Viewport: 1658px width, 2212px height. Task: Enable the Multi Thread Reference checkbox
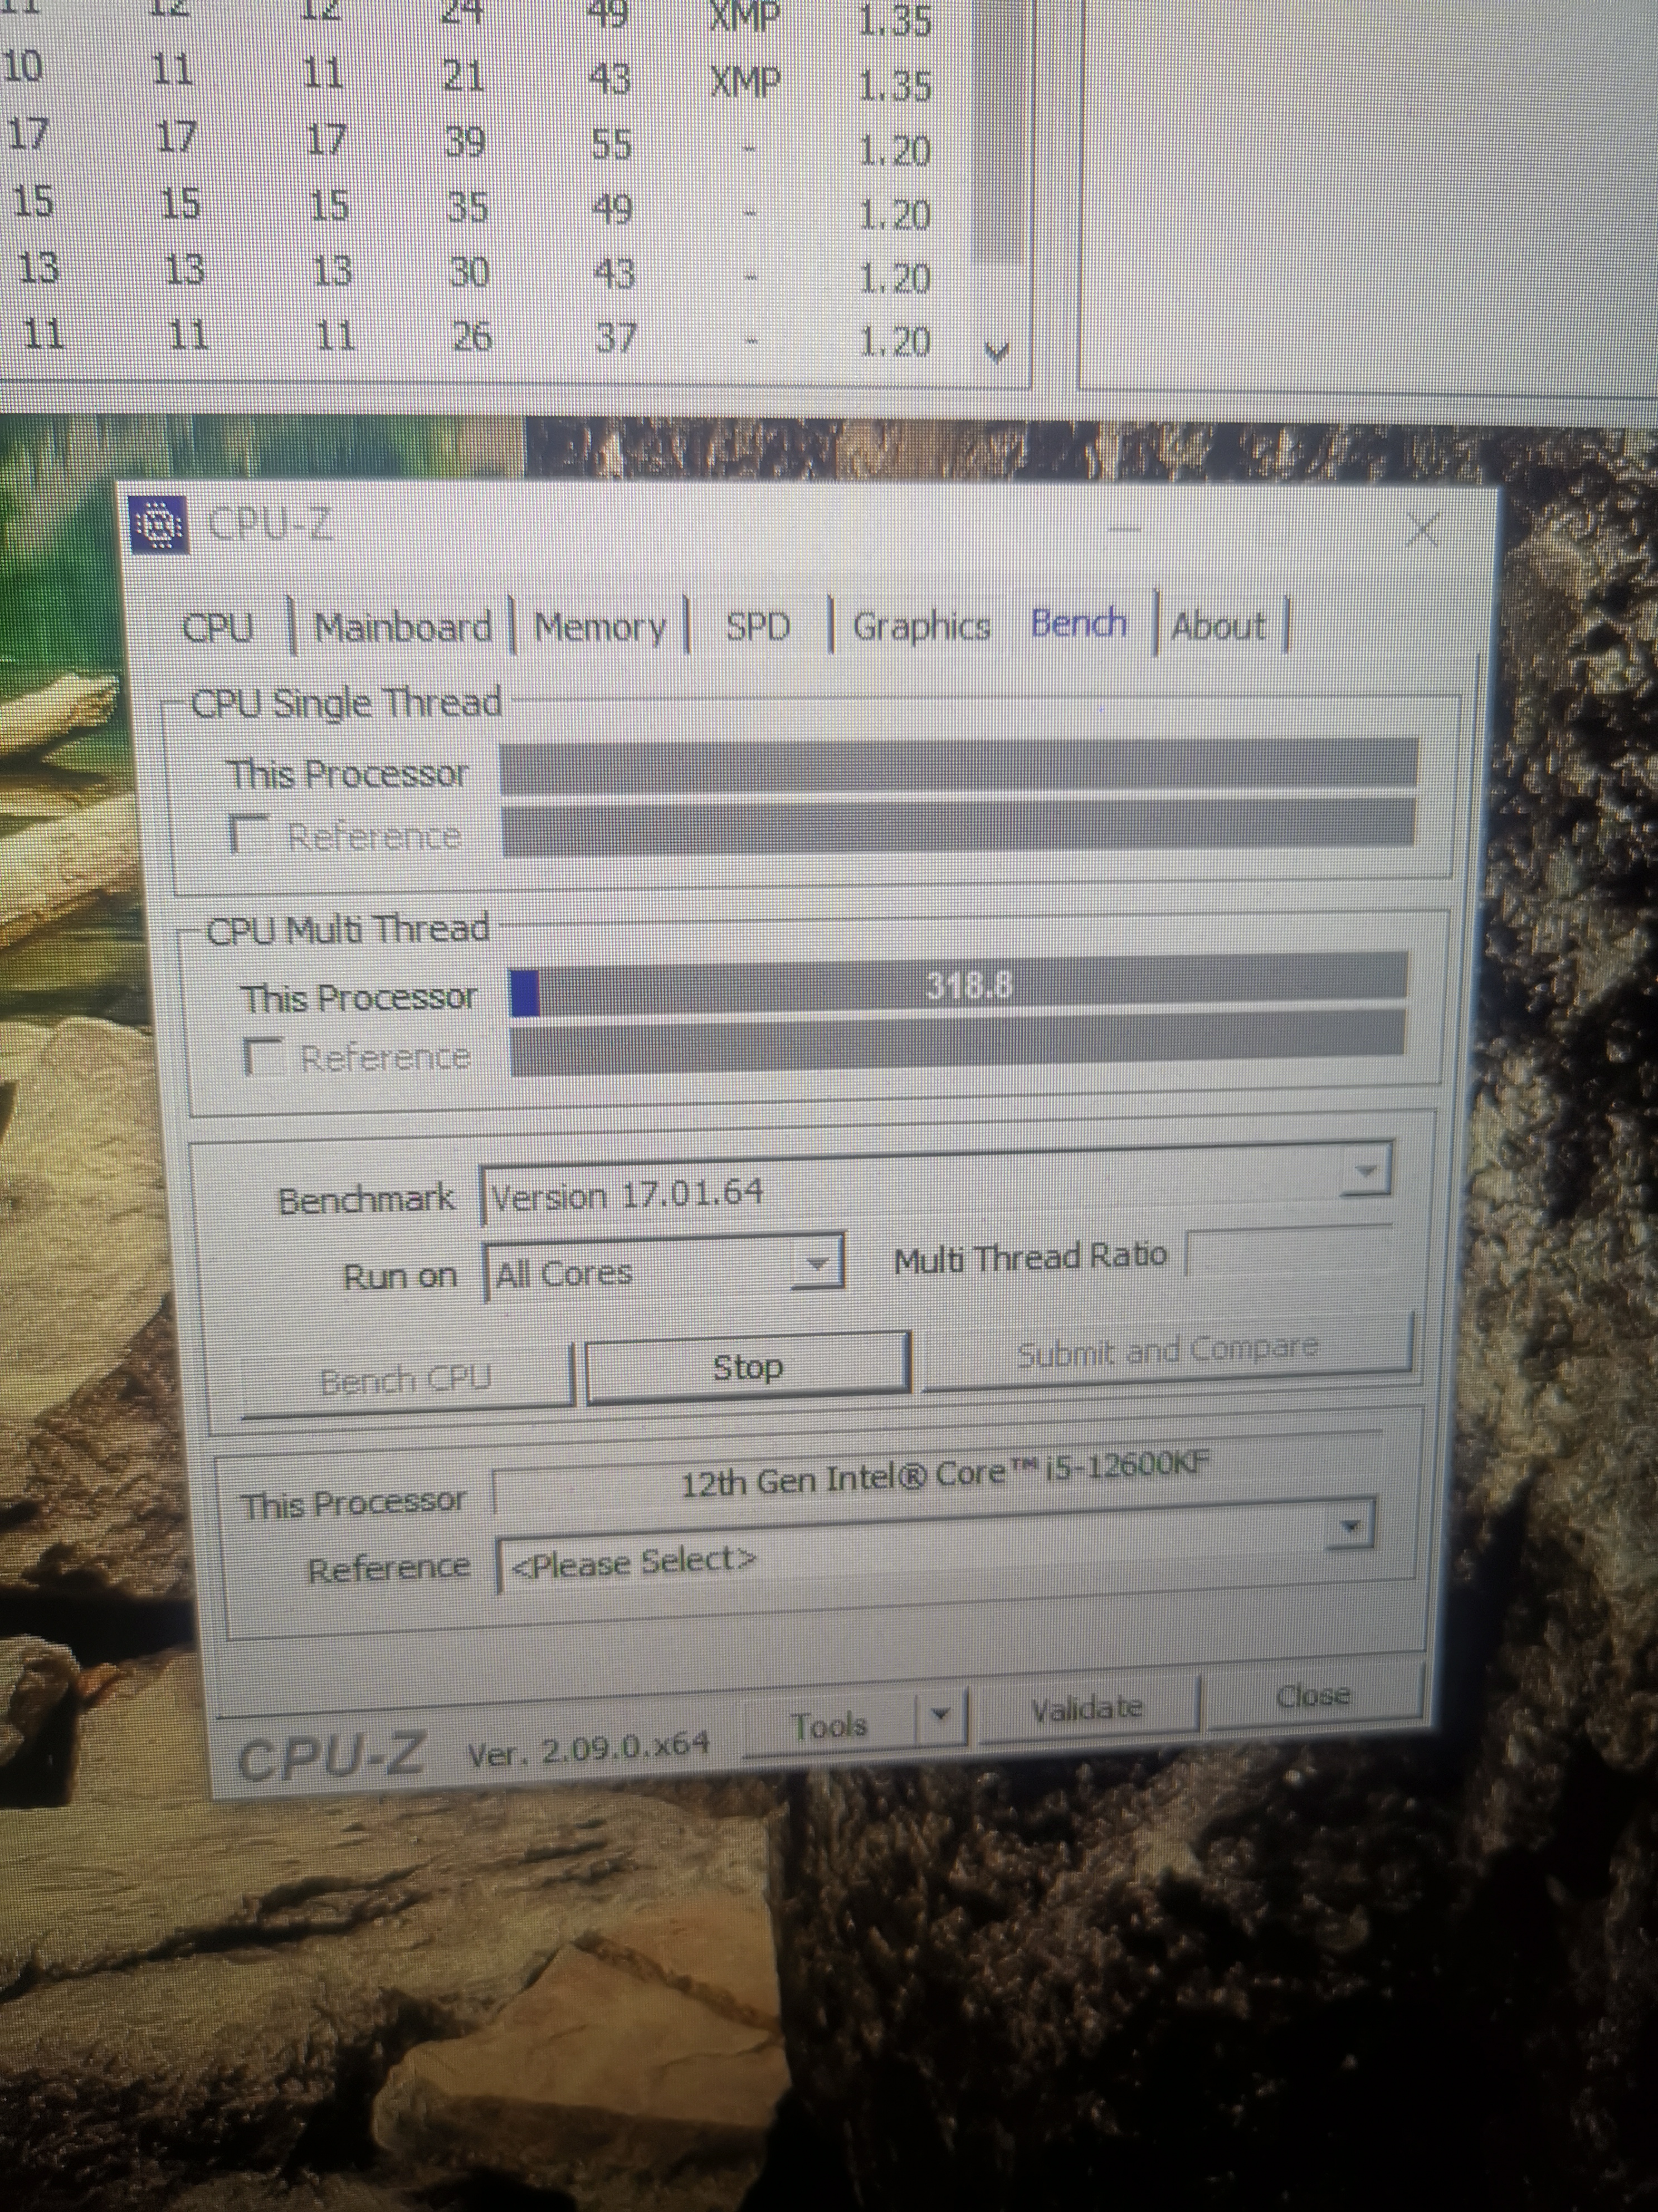tap(262, 1056)
